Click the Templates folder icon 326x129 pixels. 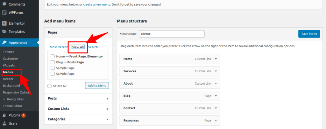point(4,32)
